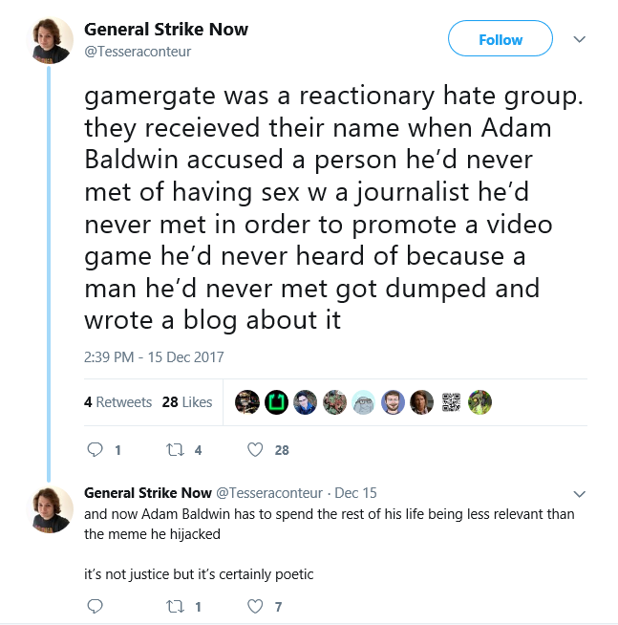Open the QR code avatar liker profile
The image size is (618, 625).
pos(451,402)
